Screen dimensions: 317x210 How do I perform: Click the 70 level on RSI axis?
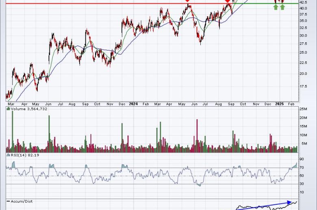point(302,168)
